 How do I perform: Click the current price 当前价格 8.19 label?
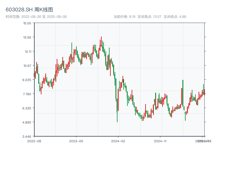pos(124,17)
